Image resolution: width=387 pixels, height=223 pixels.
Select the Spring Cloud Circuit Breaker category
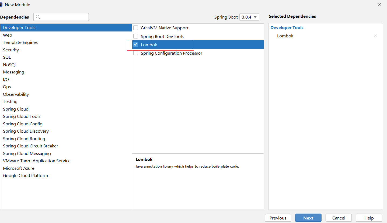[66, 146]
